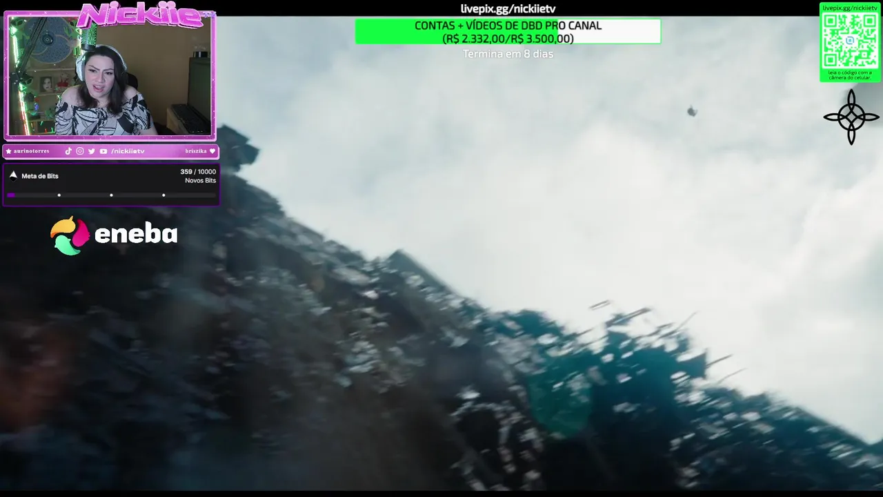883x497 pixels.
Task: Click the 'Meta de Bits' label
Action: point(40,176)
